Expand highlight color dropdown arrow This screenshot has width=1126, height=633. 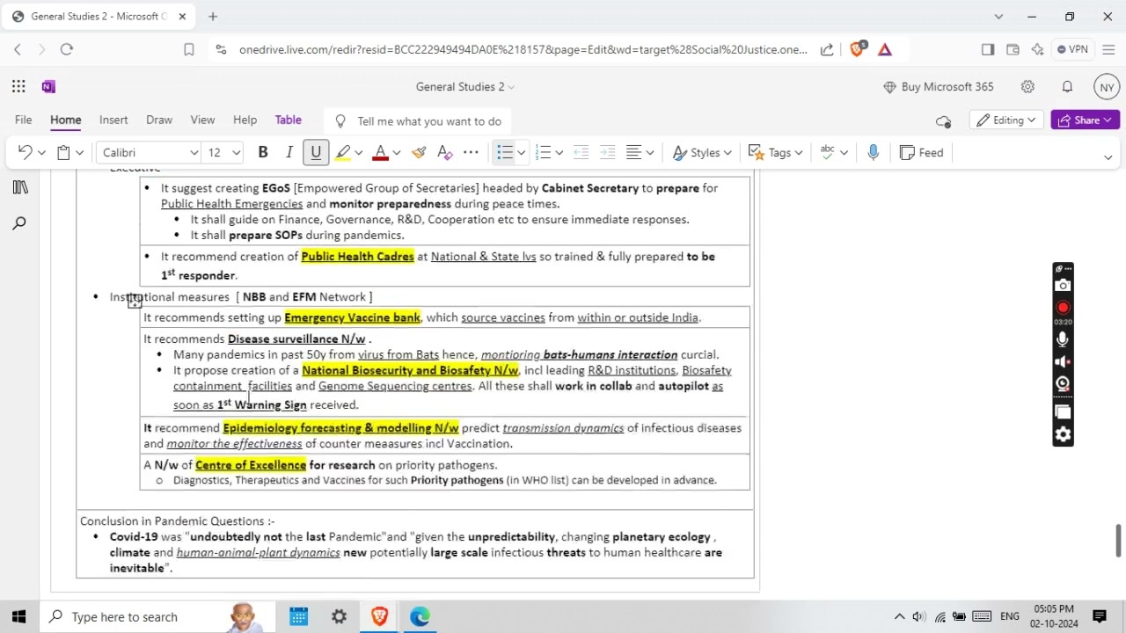359,153
